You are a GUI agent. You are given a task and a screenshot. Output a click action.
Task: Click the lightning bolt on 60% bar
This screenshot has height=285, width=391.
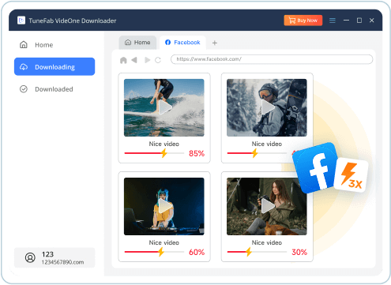tap(161, 252)
